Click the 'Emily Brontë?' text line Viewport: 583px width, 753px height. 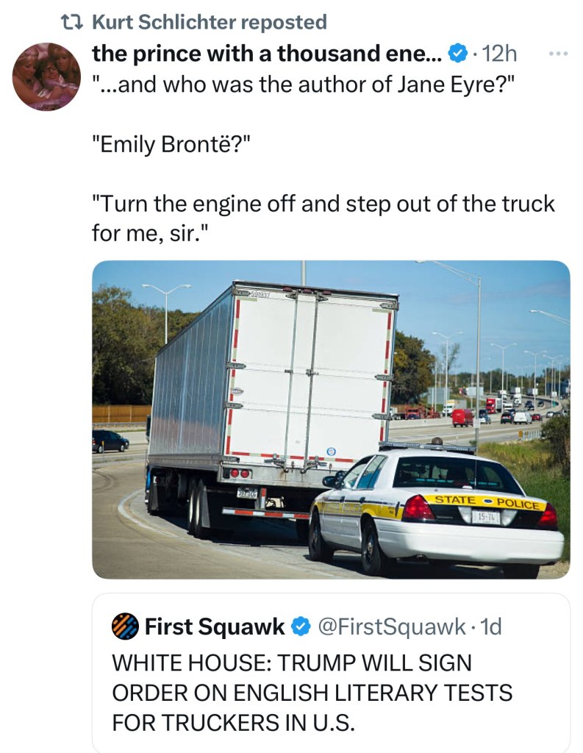tap(171, 144)
